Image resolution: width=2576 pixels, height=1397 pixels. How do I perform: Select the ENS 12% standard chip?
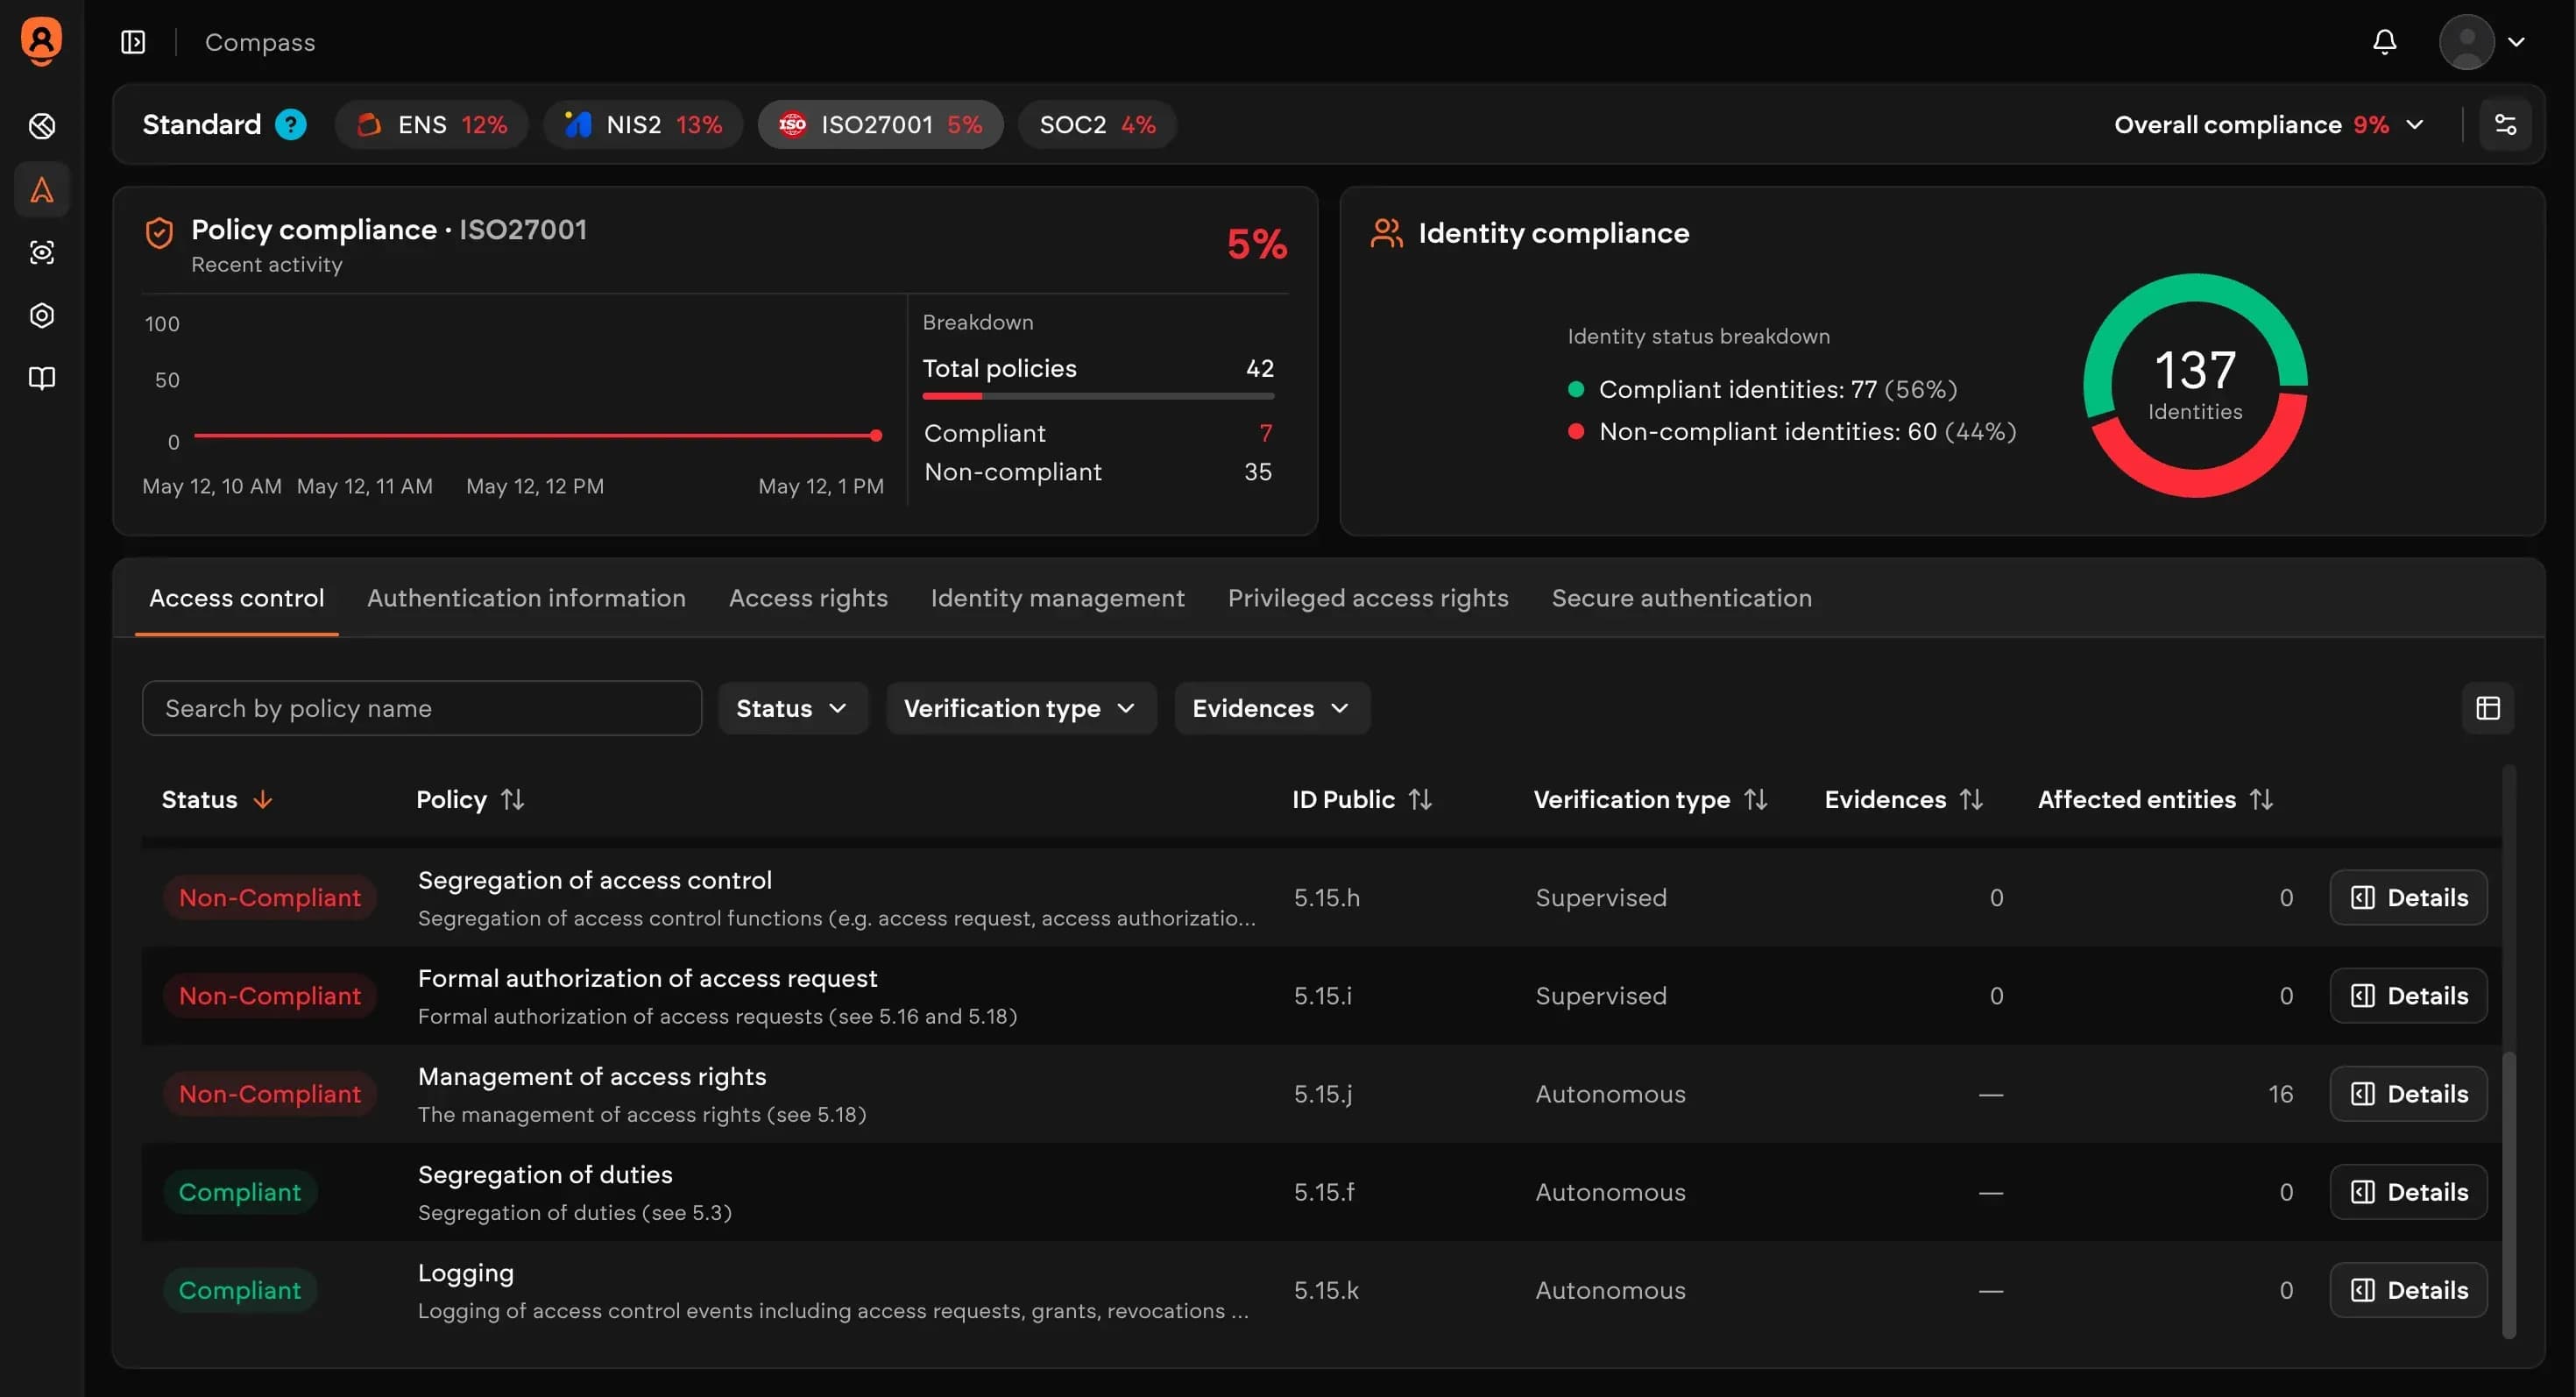point(432,124)
